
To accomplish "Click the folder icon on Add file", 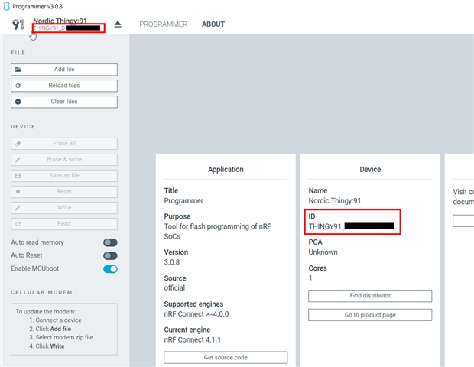I will pyautogui.click(x=18, y=70).
